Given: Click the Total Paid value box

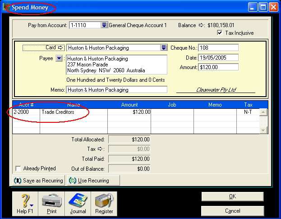Looking at the screenshot, I should pos(129,159).
